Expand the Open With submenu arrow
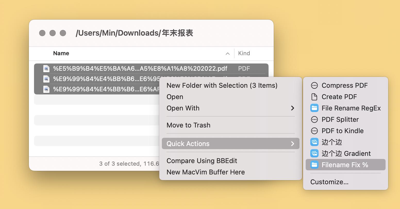 coord(293,108)
